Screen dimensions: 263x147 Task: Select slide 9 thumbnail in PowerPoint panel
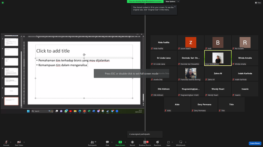(11, 101)
